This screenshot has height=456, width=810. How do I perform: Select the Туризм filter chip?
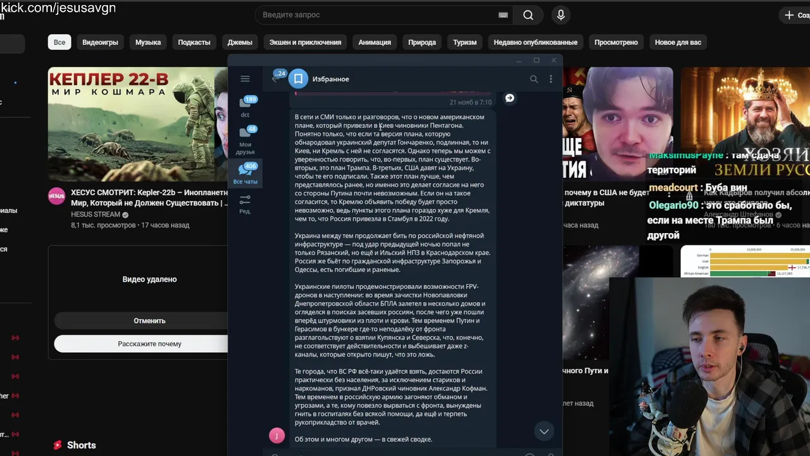465,42
